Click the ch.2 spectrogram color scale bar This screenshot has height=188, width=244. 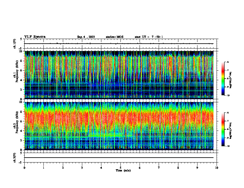(x=223, y=129)
